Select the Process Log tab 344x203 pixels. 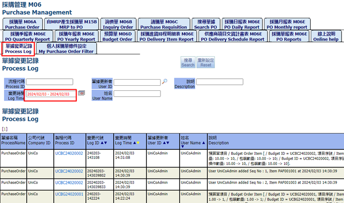pos(19,49)
